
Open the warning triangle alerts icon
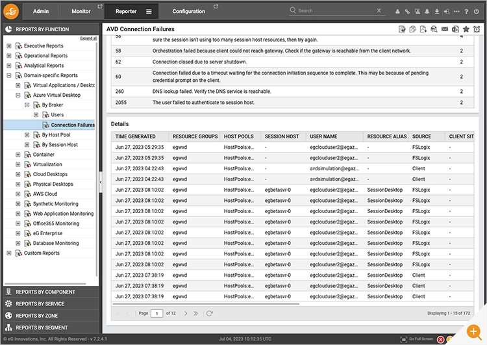click(x=418, y=12)
